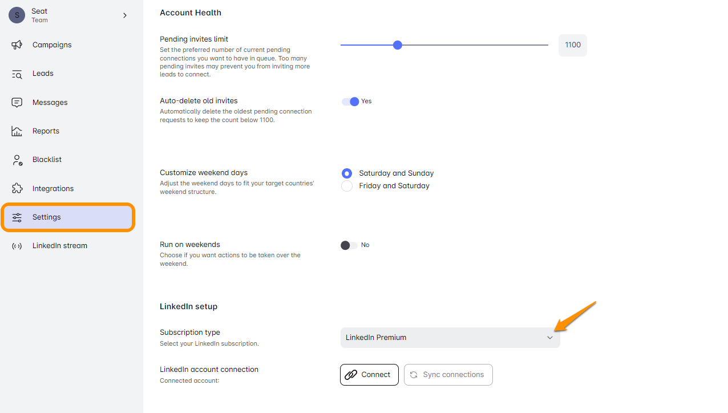
Task: Enable the Run on weekends toggle
Action: coord(349,245)
